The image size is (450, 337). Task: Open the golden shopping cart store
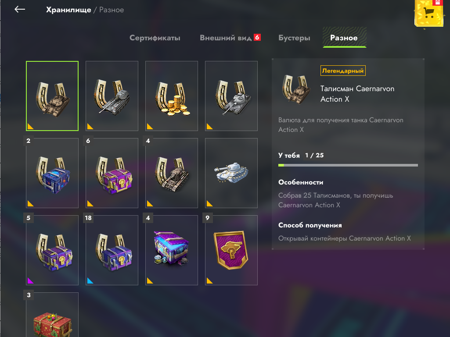(x=429, y=13)
